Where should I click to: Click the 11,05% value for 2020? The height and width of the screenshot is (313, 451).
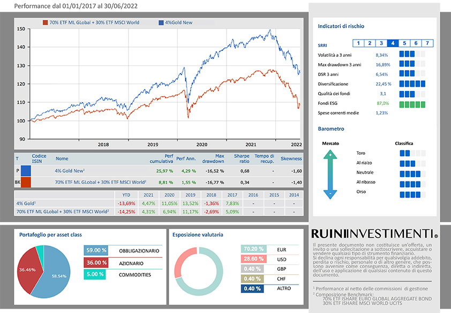tap(169, 203)
